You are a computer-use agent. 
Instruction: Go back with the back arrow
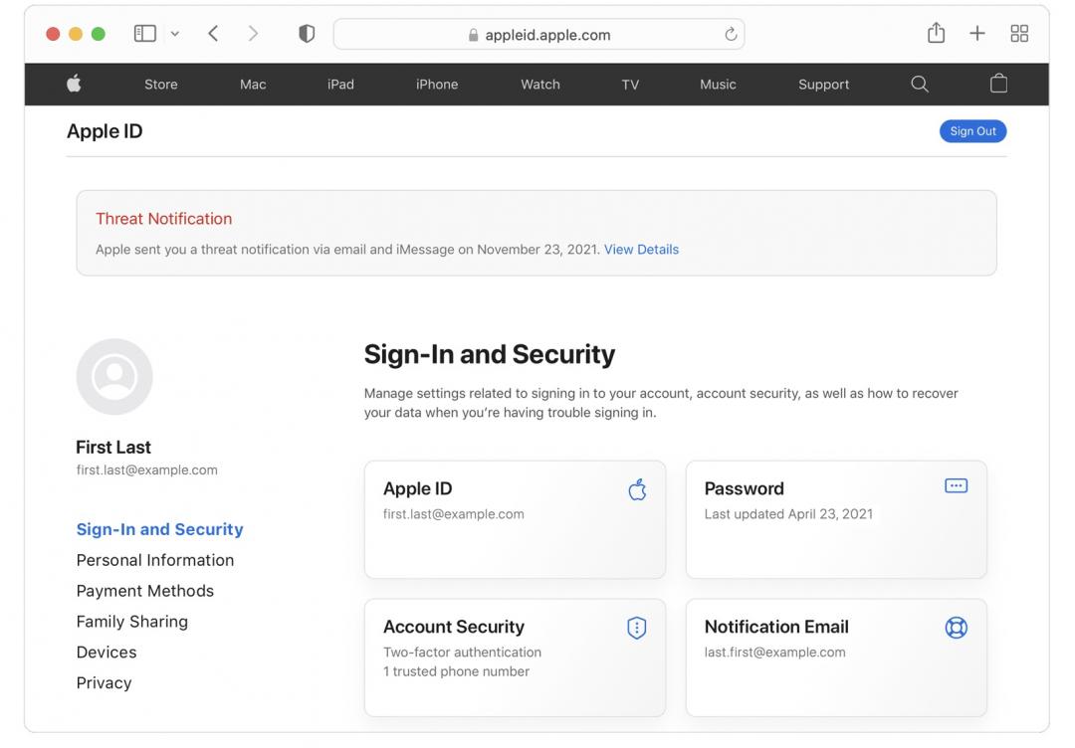coord(213,34)
